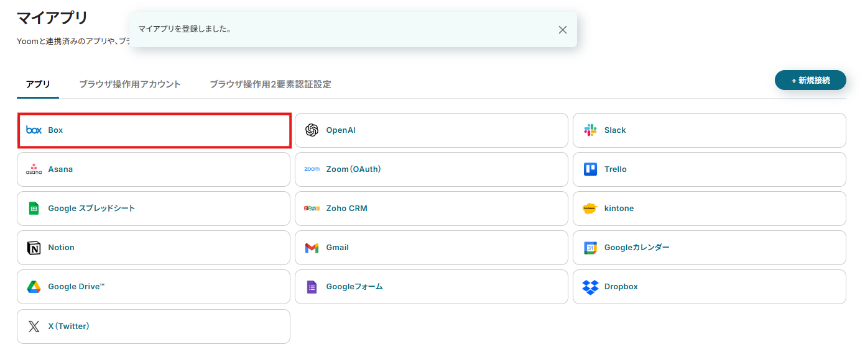Click the Dropbox logo icon

(x=590, y=287)
